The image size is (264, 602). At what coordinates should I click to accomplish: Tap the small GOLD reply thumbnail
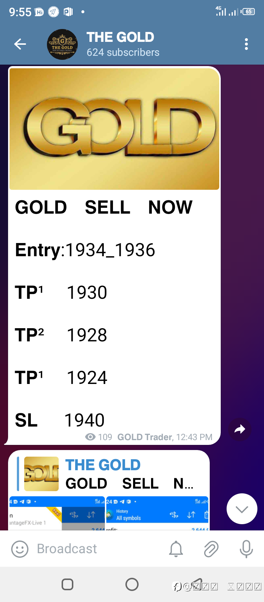pos(41,474)
